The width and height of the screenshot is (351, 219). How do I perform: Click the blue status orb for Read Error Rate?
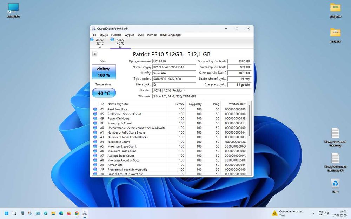tap(95, 109)
